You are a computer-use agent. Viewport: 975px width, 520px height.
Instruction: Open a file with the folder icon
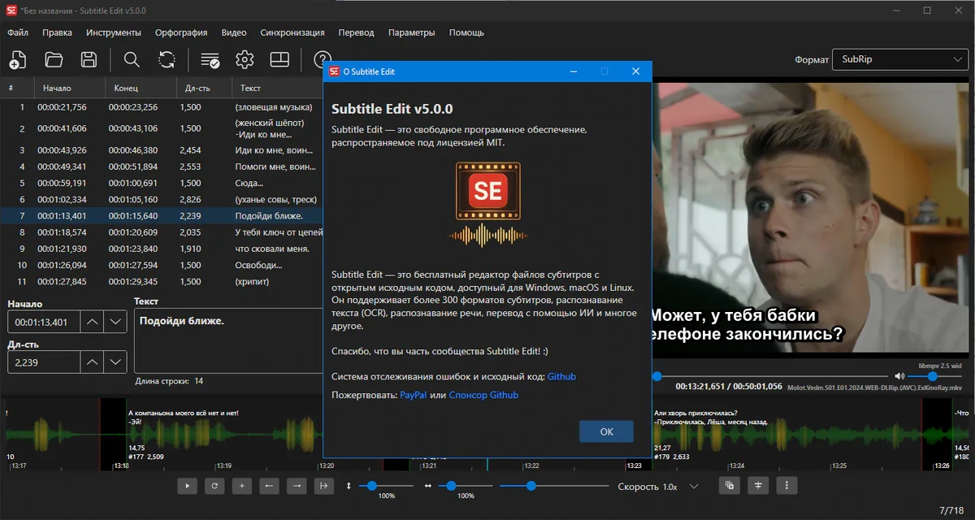tap(54, 59)
